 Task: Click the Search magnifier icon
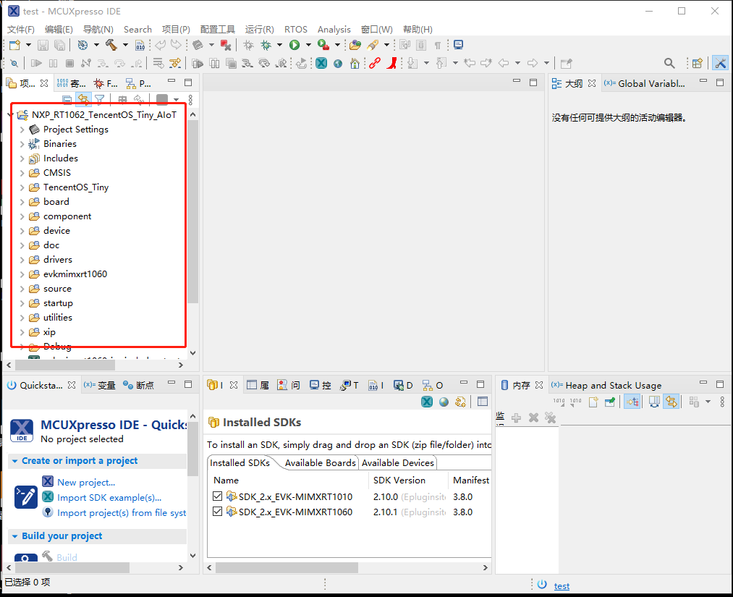coord(669,63)
